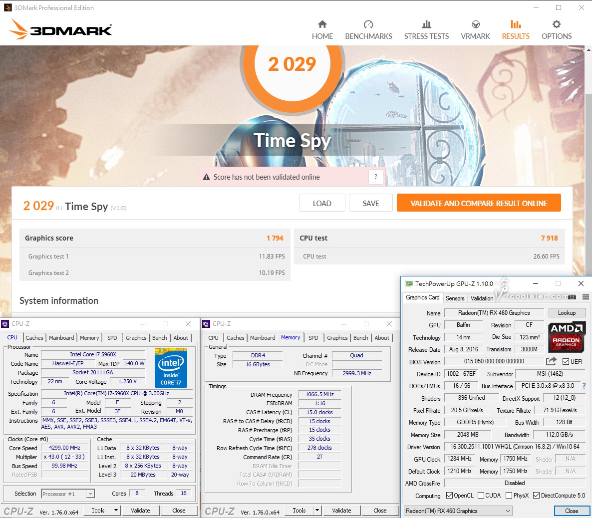This screenshot has height=518, width=592.
Task: Open the HOME section in 3DMark
Action: click(322, 30)
